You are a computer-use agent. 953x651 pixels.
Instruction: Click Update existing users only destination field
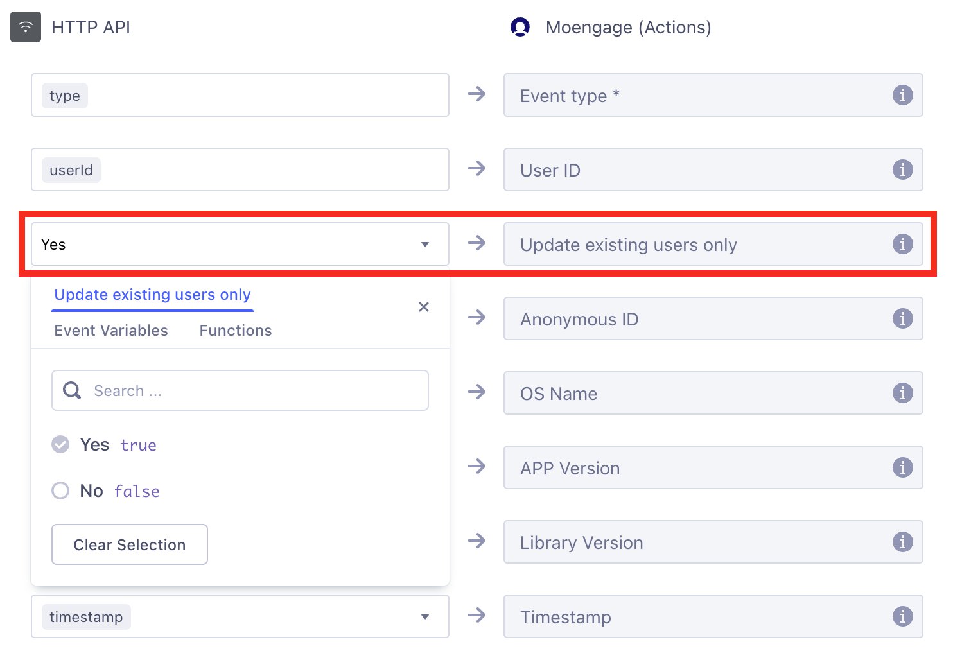[713, 244]
